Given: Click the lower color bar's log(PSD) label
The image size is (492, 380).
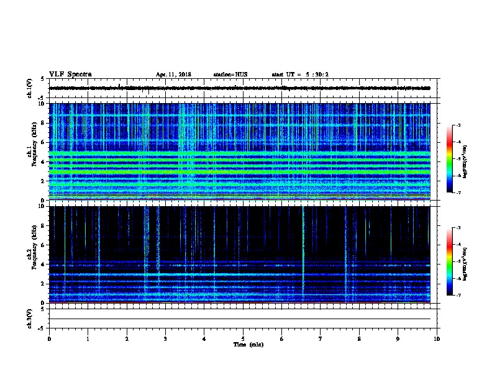Looking at the screenshot, I should pyautogui.click(x=465, y=264).
